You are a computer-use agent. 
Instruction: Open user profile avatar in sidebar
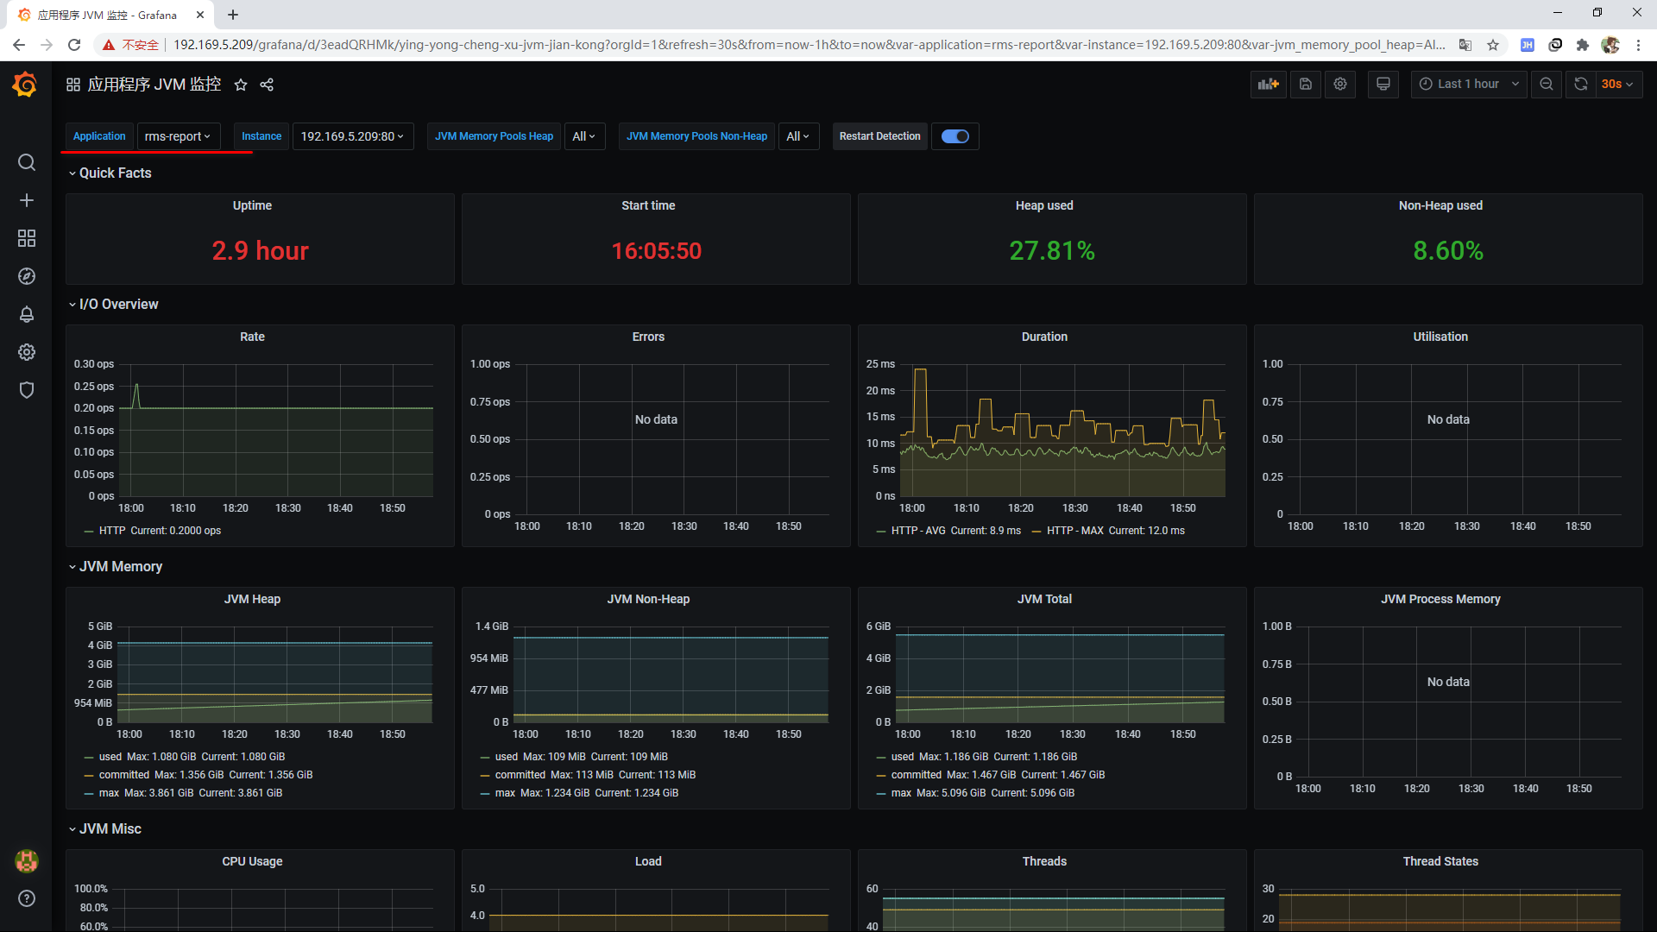click(27, 860)
